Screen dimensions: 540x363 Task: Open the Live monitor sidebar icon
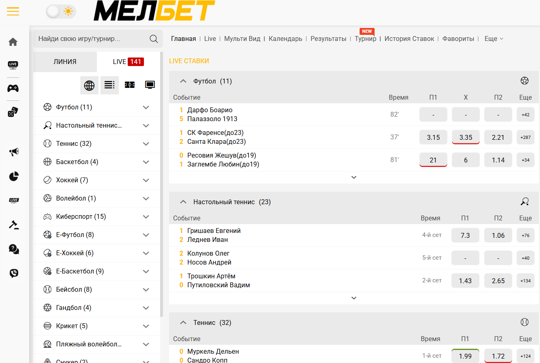13,65
